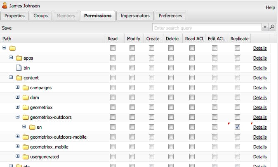Viewport: 278px width, 167px height.
Task: Select the geometrixx-outdoors folder icon
Action: point(26,117)
